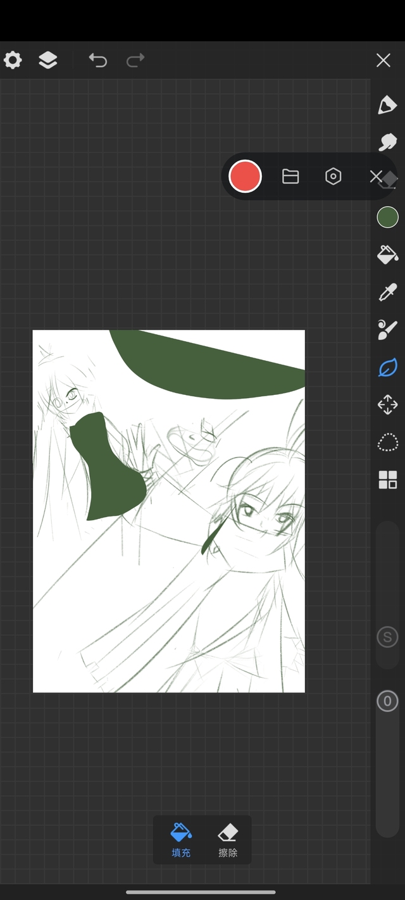Switch to 擦除 erase mode

coord(228,840)
